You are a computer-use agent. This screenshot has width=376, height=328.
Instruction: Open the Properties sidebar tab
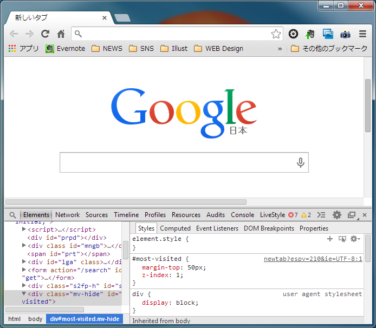pos(314,228)
